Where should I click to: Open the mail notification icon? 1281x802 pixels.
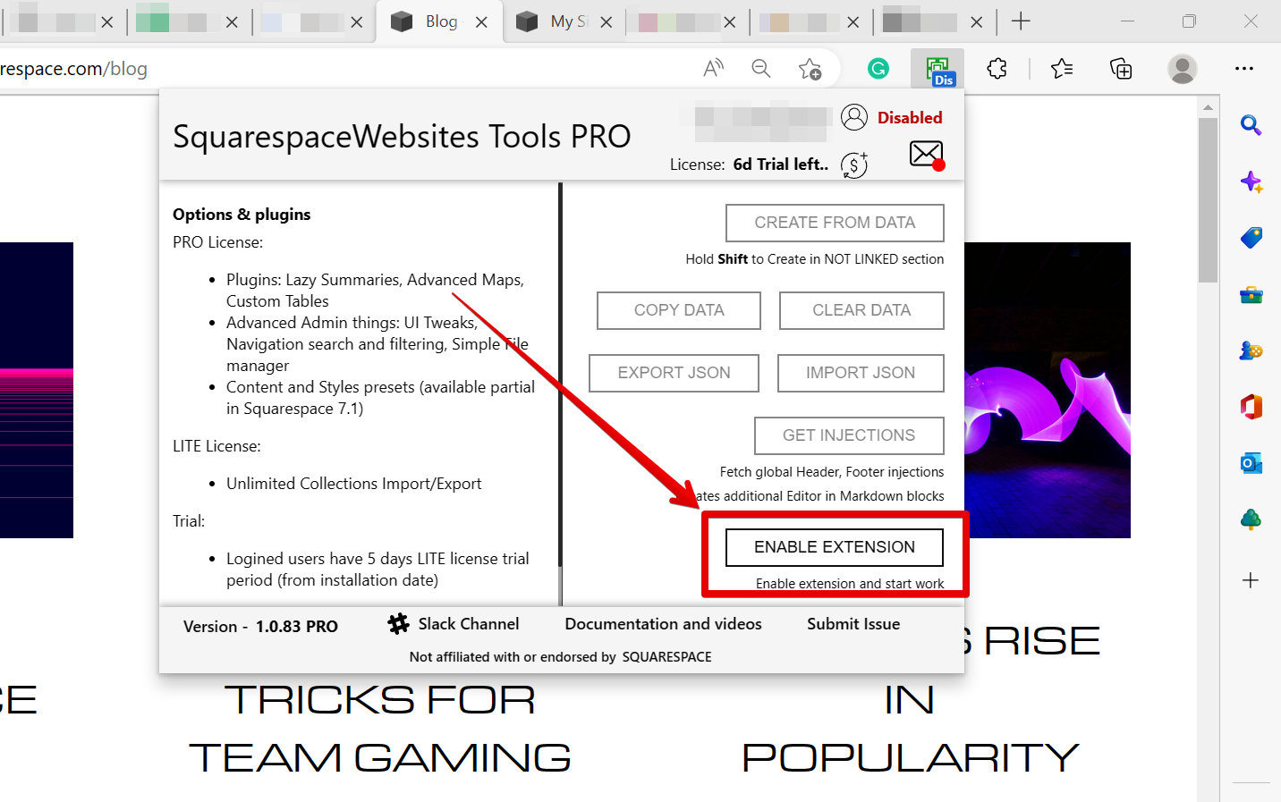click(x=927, y=156)
